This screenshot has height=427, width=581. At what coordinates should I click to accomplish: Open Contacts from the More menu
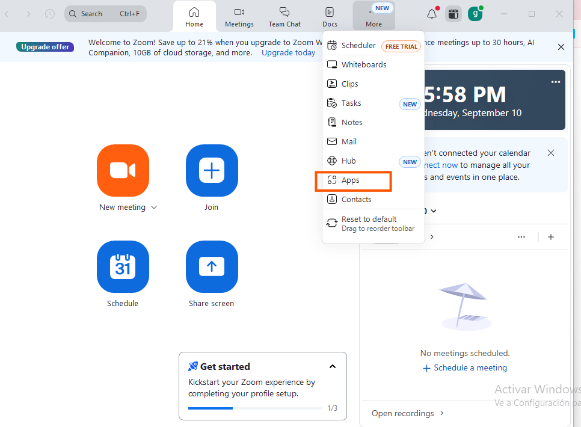pyautogui.click(x=373, y=200)
